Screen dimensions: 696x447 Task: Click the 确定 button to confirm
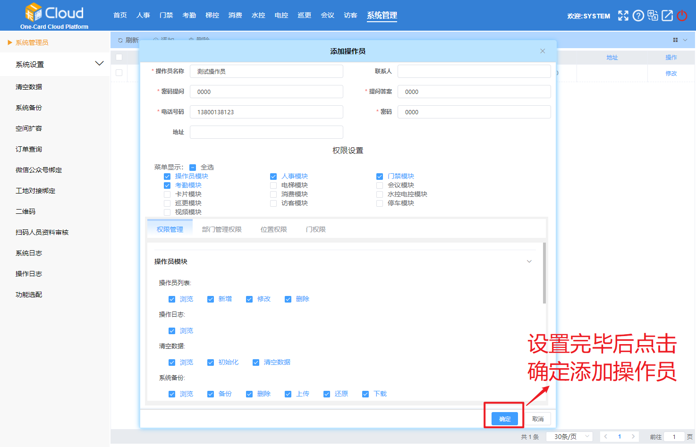(504, 419)
